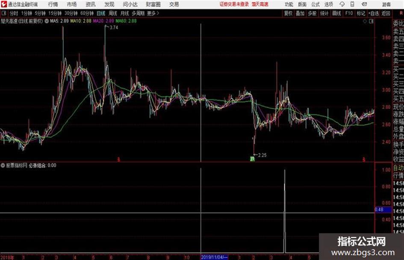Click the MA20: 2.89 indicator value
Image resolution: width=404 pixels, height=260 pixels.
coord(103,21)
